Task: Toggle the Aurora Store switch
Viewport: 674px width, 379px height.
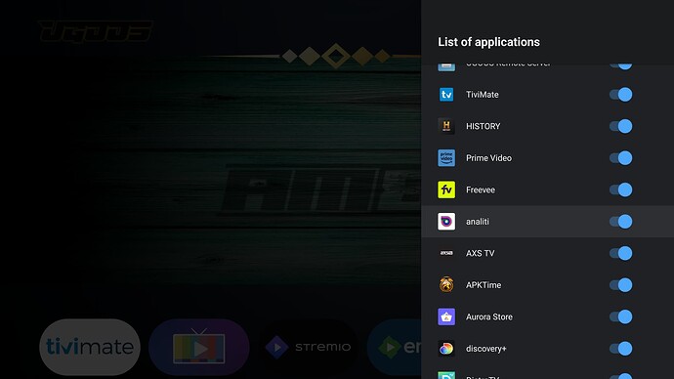Action: pyautogui.click(x=620, y=316)
